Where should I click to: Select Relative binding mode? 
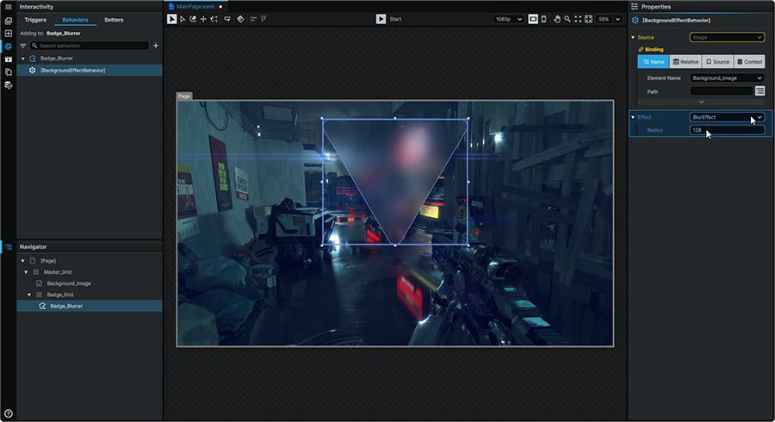coord(685,62)
